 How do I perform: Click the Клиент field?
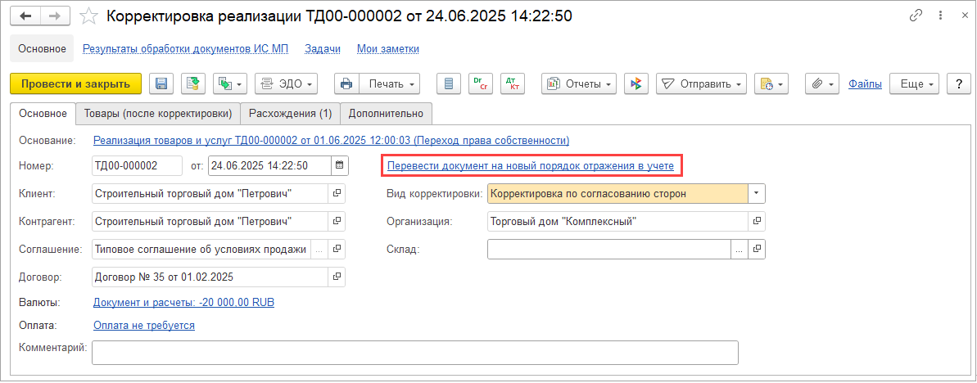coord(210,193)
